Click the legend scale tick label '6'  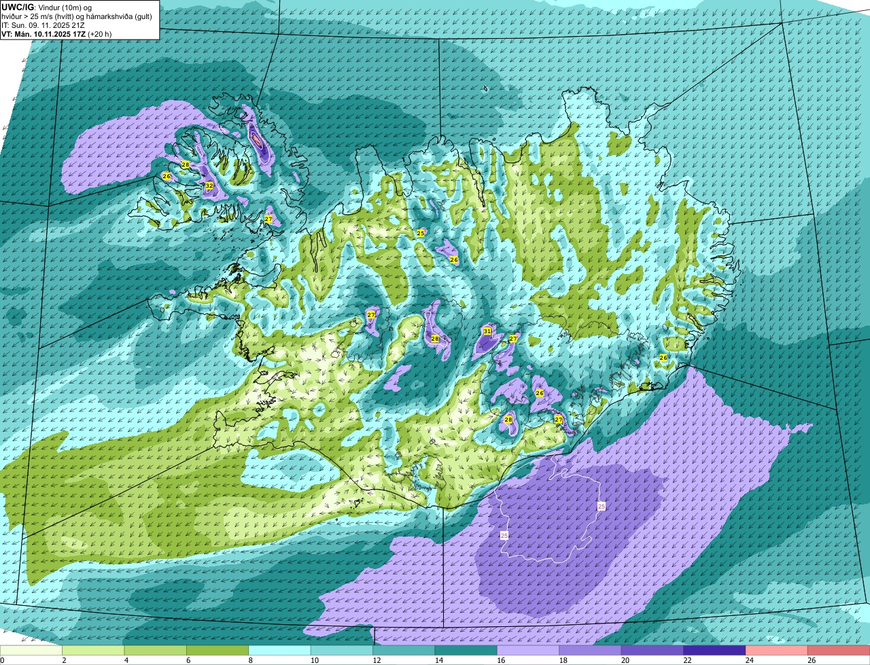[x=188, y=660]
